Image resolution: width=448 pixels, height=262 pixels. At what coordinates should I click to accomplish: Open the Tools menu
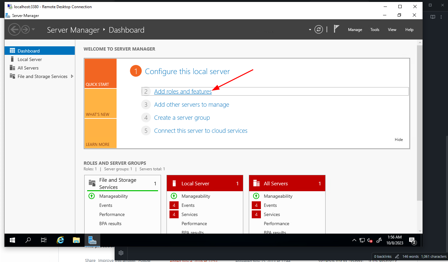pyautogui.click(x=375, y=30)
